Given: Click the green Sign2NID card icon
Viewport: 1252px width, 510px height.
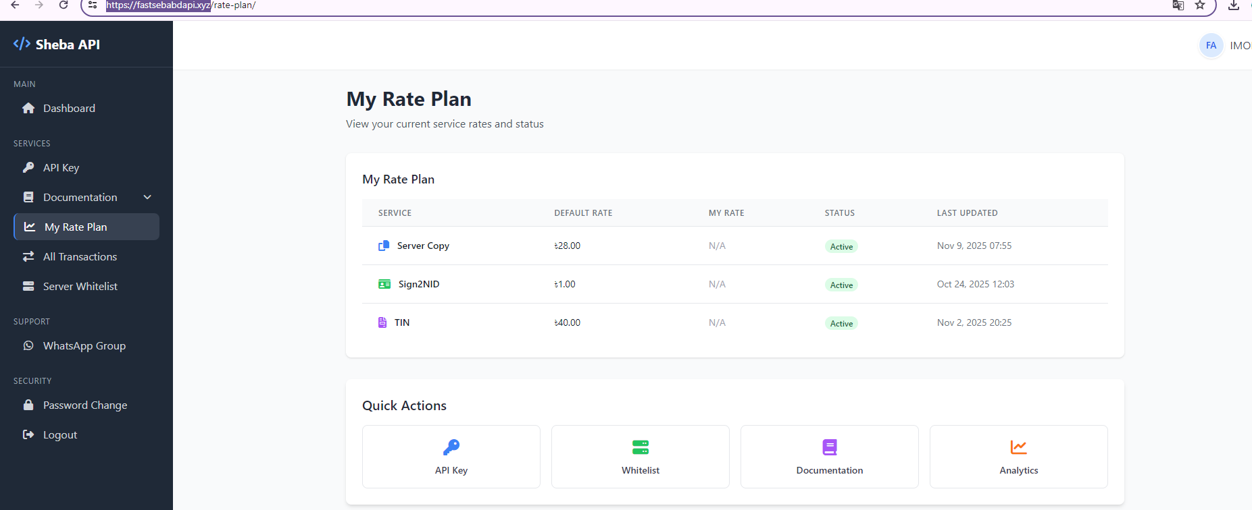Looking at the screenshot, I should [x=384, y=284].
